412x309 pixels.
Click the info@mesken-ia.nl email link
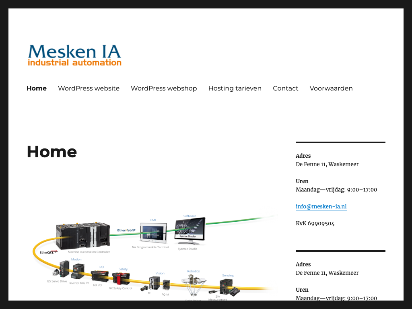(321, 206)
